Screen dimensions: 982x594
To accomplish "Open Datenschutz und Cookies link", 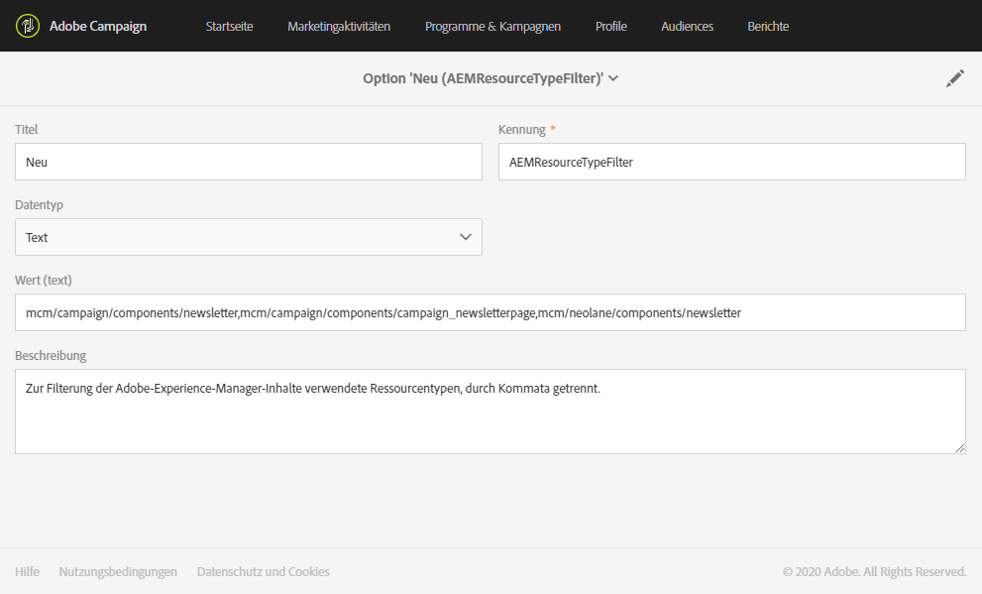I will pyautogui.click(x=263, y=571).
